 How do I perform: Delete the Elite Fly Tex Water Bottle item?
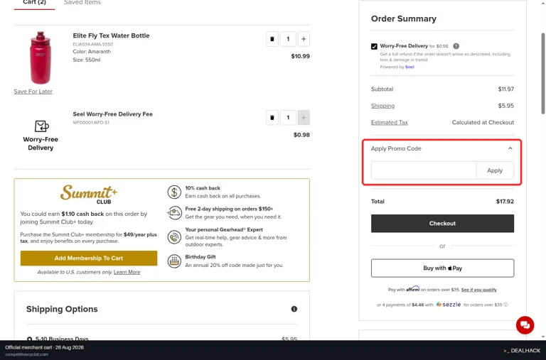272,39
